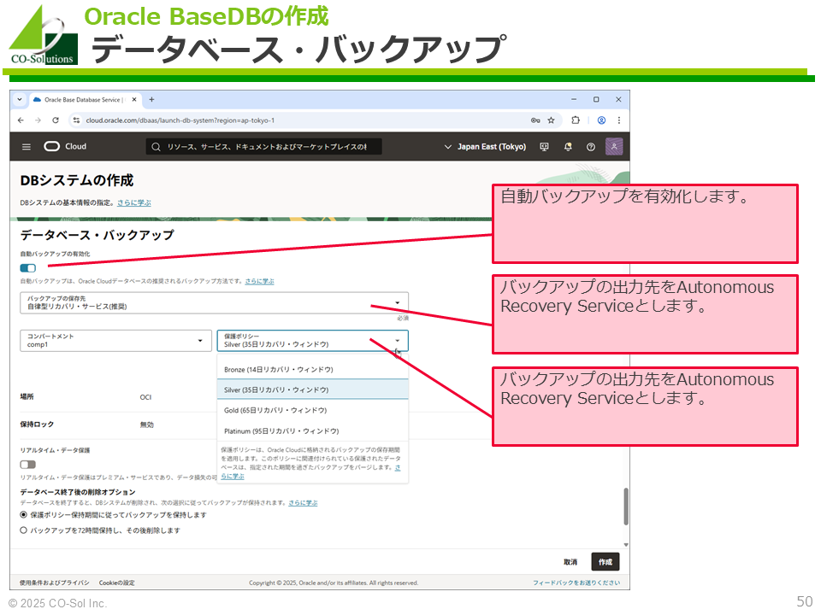
Task: Open a new browser tab
Action: [x=151, y=99]
